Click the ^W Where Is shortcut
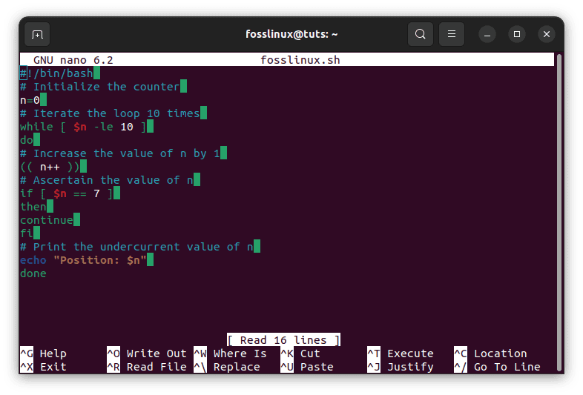 pos(230,353)
